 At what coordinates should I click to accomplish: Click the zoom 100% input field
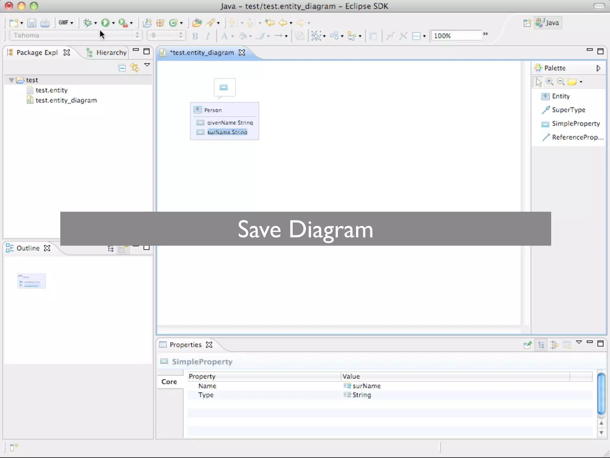(x=456, y=36)
